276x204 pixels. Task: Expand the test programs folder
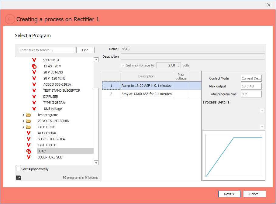tap(23, 115)
